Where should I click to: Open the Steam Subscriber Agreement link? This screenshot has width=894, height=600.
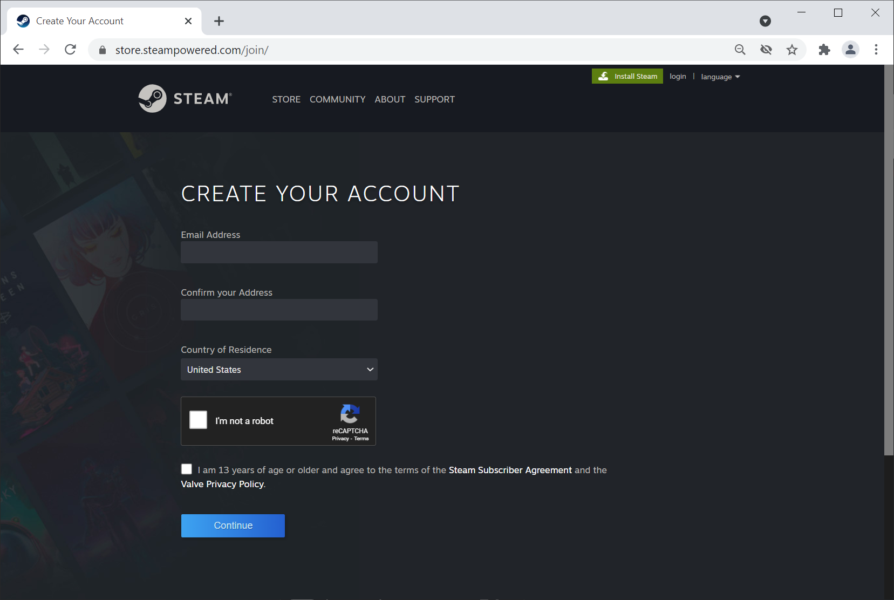click(x=510, y=470)
